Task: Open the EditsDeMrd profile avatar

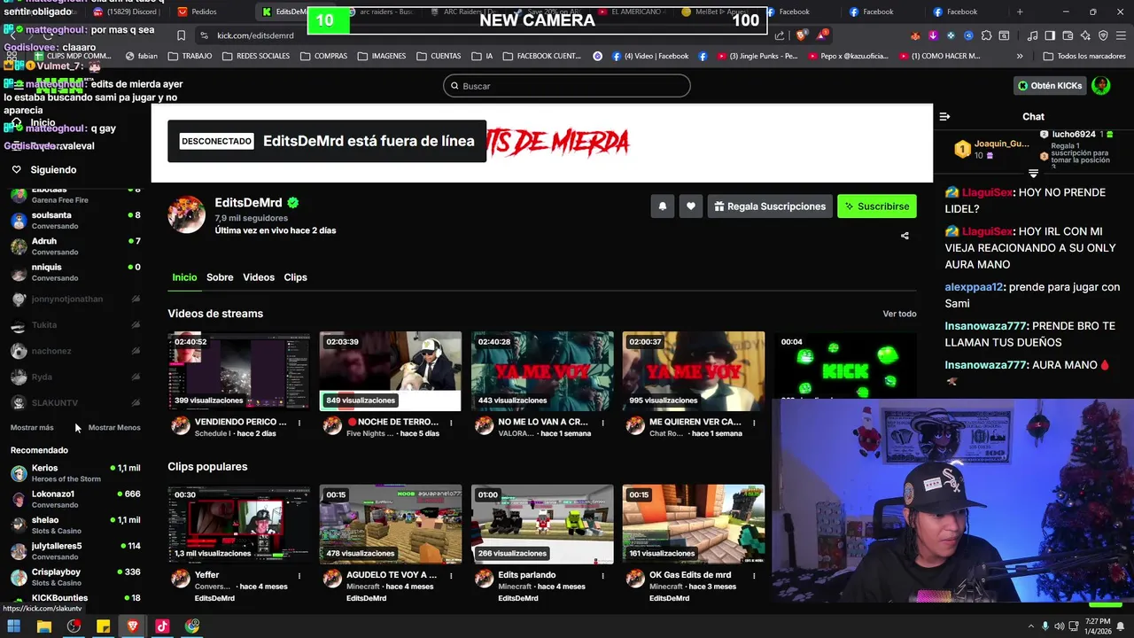Action: pos(187,214)
